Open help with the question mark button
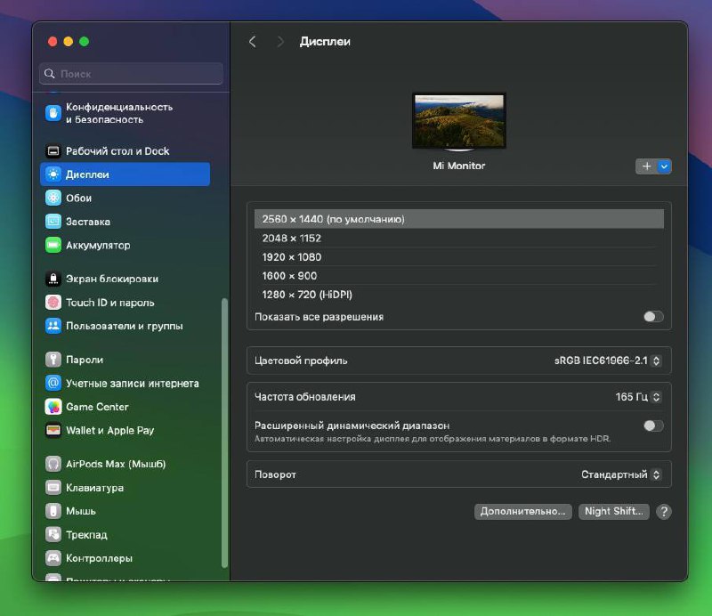 [663, 512]
